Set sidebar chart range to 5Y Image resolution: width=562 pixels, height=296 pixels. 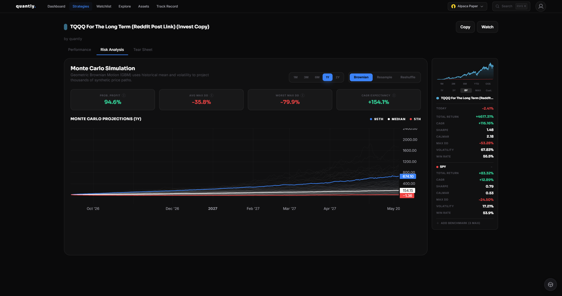pos(466,90)
